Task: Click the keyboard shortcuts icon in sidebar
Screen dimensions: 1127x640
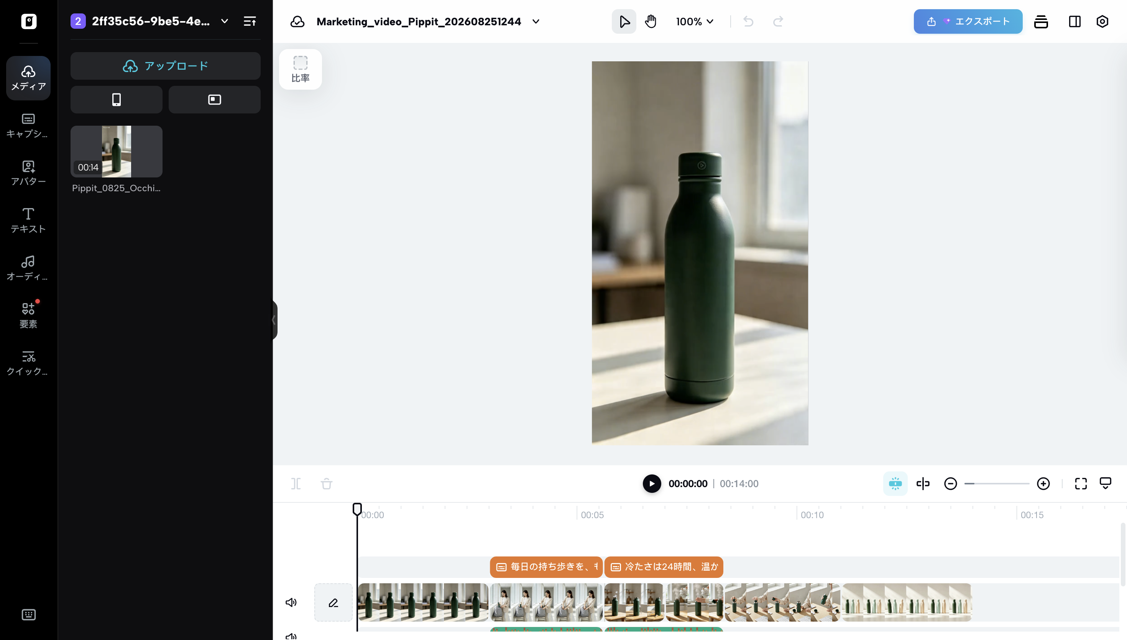Action: pyautogui.click(x=29, y=614)
